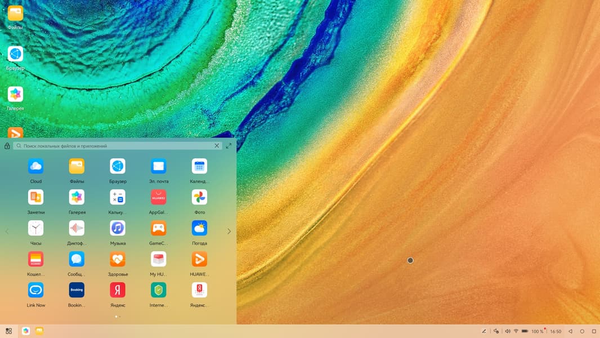600x338 pixels.
Task: Click the lock icon in the launcher
Action: [x=7, y=146]
